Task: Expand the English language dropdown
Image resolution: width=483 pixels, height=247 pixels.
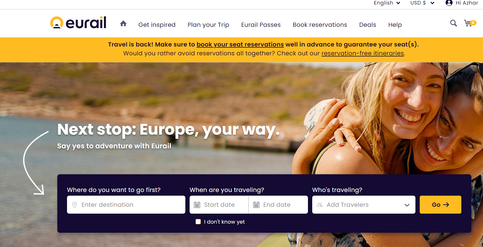Action: coord(387,3)
